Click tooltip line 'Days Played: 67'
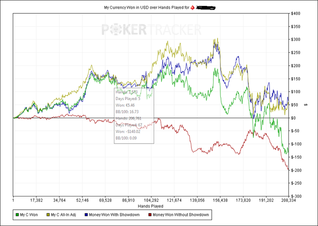The width and height of the screenshot is (318, 226). [129, 125]
